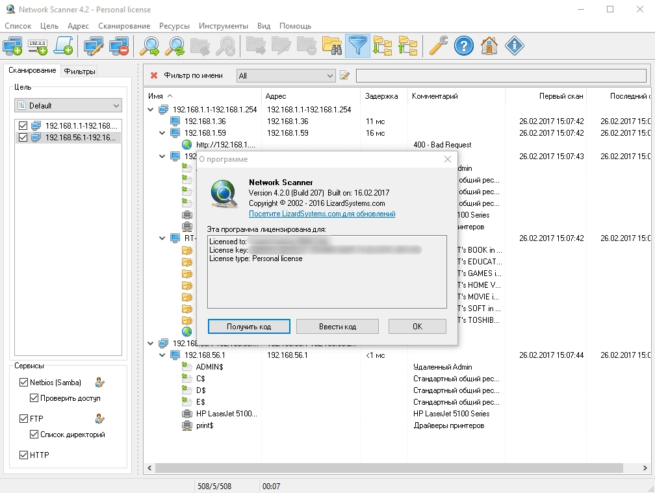Click the expand all tree folders icon
This screenshot has height=493, width=655.
383,46
